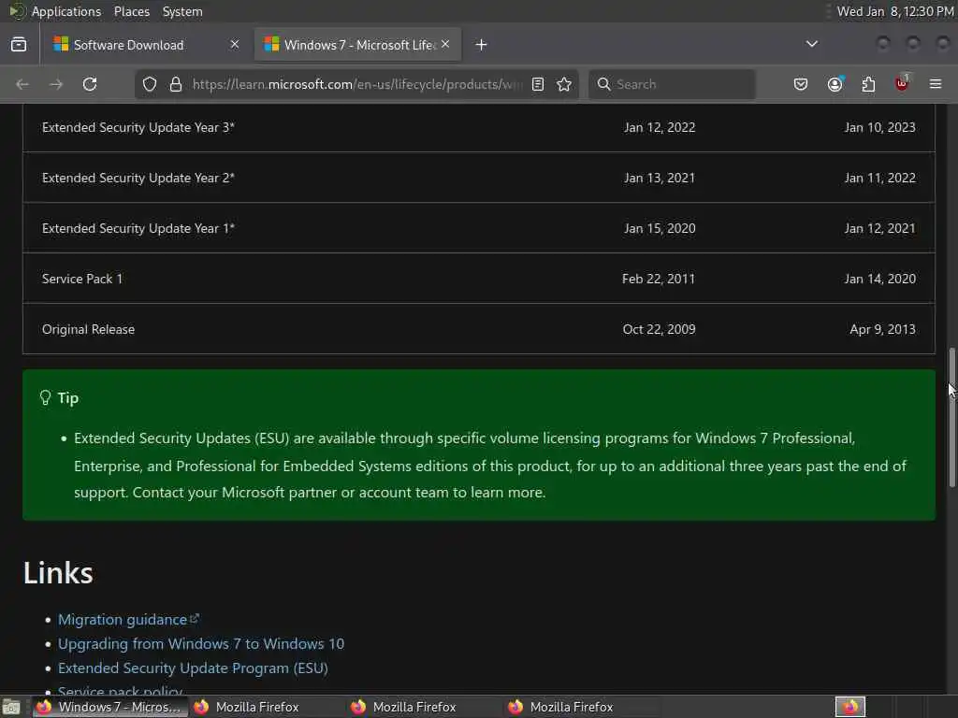Focus the URL address bar
Viewport: 958px width, 718px height.
(357, 84)
